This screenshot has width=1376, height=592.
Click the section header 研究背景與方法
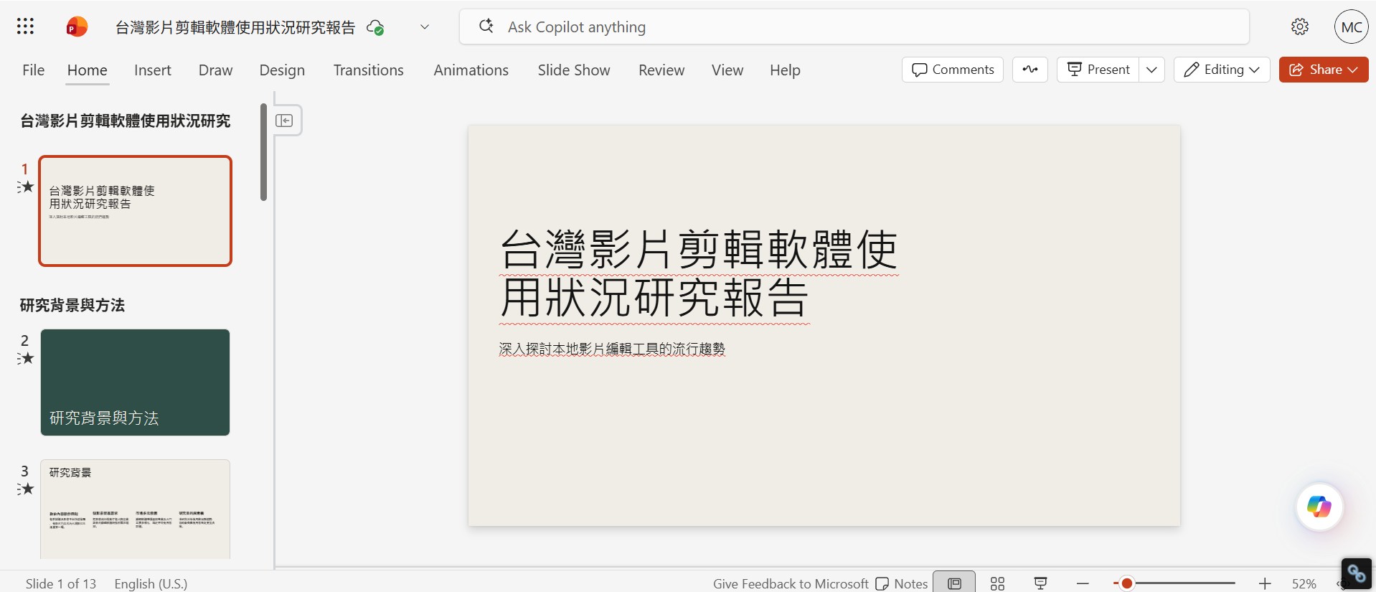[72, 305]
